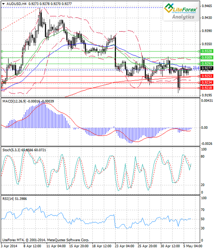Click the 25 Apr 20:00 time label
This screenshot has width=214, height=249.
147,246
